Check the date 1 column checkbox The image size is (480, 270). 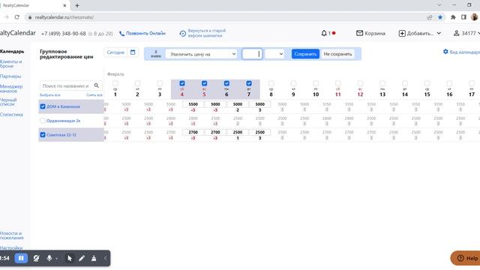point(115,83)
